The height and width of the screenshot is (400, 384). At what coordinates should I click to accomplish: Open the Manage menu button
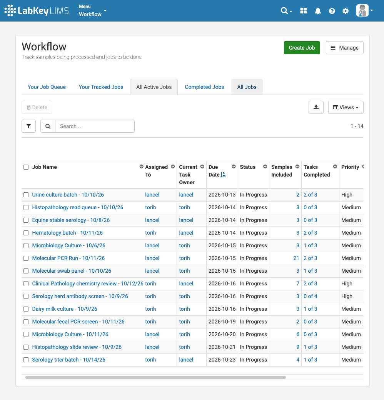(x=344, y=48)
